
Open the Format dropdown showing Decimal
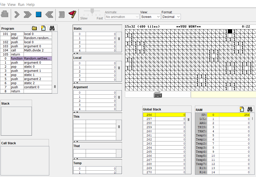171,17
